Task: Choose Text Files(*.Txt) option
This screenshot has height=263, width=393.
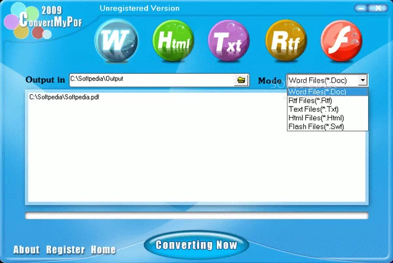Action: coord(327,109)
